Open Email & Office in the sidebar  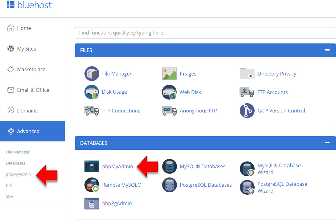tap(32, 90)
